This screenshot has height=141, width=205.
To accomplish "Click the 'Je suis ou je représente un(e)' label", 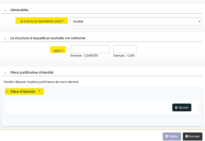I will tap(41, 21).
